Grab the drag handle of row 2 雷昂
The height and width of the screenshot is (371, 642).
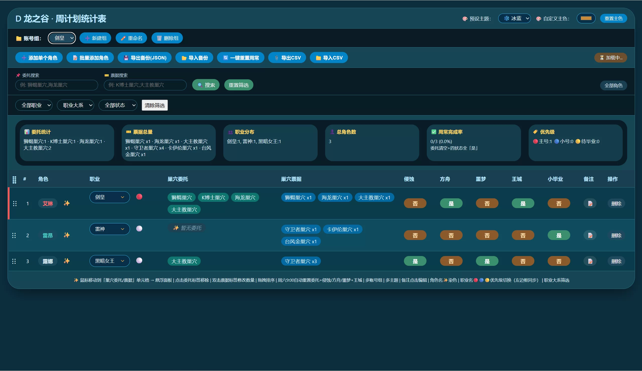tap(14, 235)
